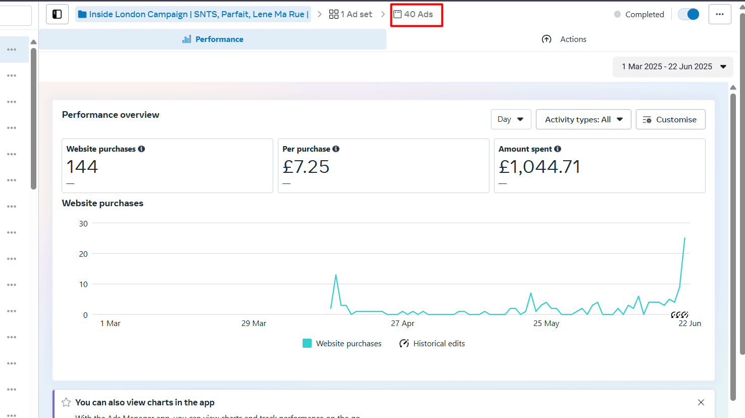Click the campaign folder icon in breadcrumb
This screenshot has height=418, width=745.
pyautogui.click(x=82, y=14)
